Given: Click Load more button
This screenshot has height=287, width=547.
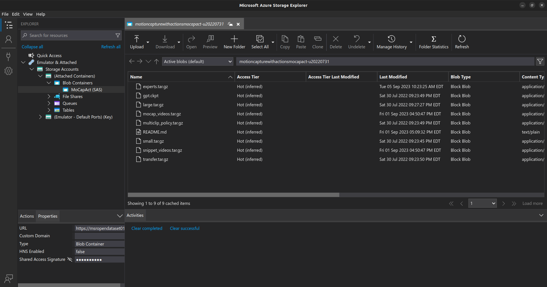Looking at the screenshot, I should pos(532,203).
